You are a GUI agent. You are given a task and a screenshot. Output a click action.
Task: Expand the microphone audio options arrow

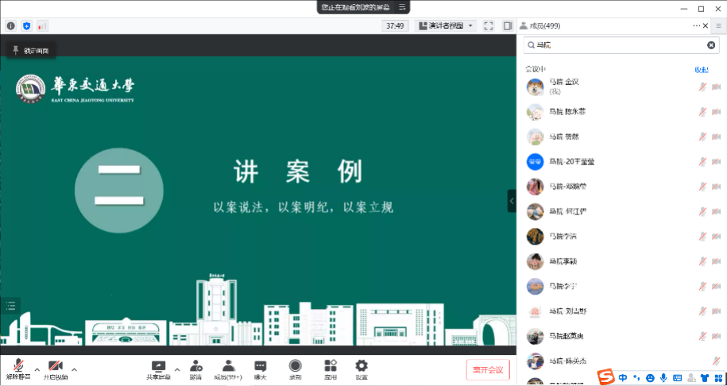tap(37, 369)
